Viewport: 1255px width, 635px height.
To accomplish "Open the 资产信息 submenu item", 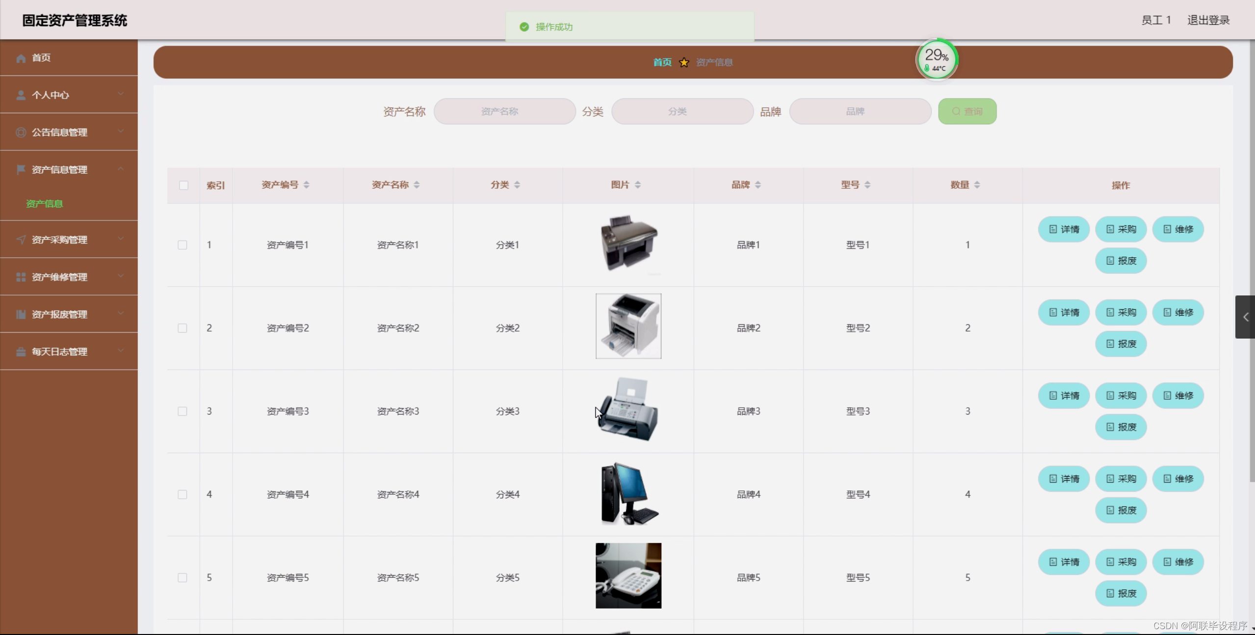I will click(x=44, y=204).
